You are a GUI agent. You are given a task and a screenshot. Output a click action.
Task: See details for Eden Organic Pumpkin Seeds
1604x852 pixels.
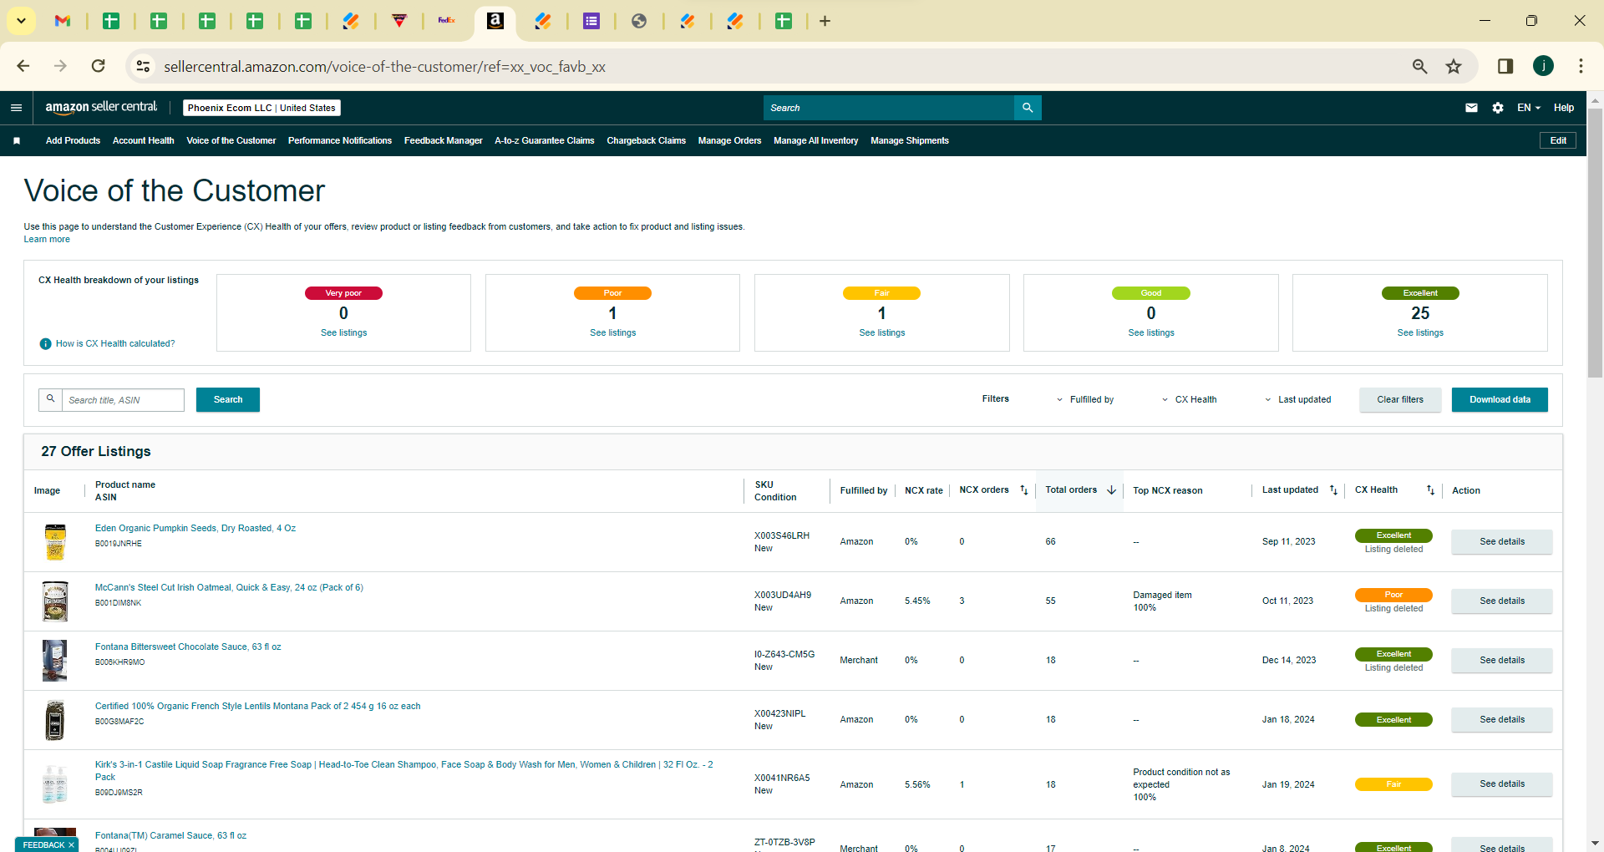(x=1502, y=542)
